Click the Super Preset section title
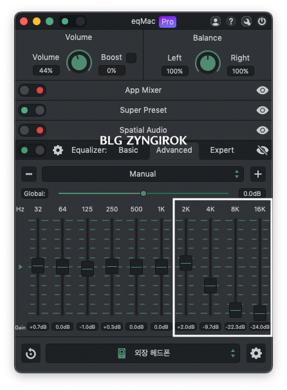Viewport: 287px width, 390px height. [x=143, y=110]
